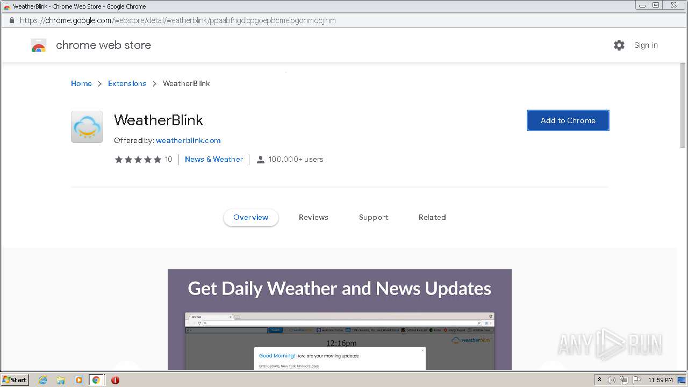Select the Overview tab

[251, 217]
